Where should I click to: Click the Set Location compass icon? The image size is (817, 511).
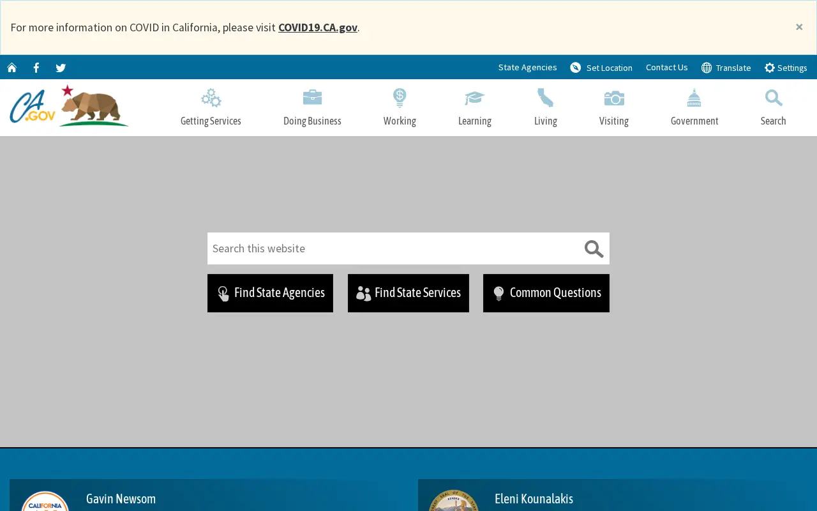pyautogui.click(x=576, y=68)
